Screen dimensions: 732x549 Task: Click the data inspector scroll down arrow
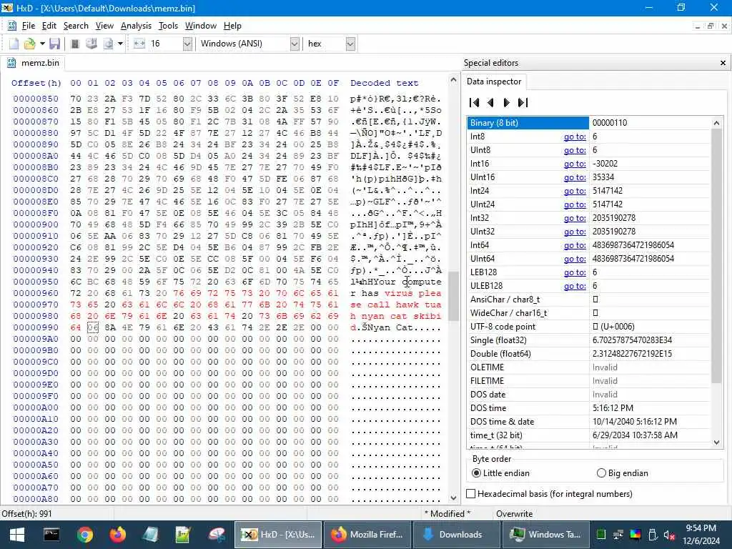[x=716, y=442]
